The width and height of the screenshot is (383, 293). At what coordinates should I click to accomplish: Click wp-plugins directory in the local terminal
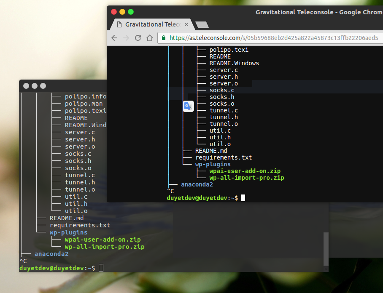(68, 232)
